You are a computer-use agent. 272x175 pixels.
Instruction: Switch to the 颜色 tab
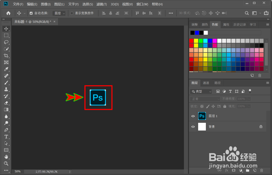coord(205,25)
